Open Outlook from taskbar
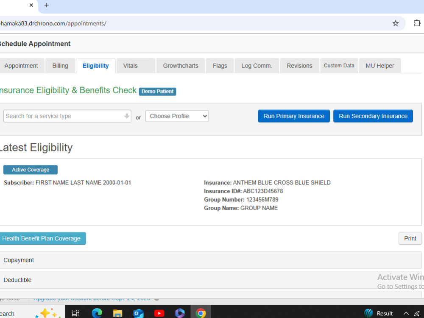 click(x=138, y=313)
